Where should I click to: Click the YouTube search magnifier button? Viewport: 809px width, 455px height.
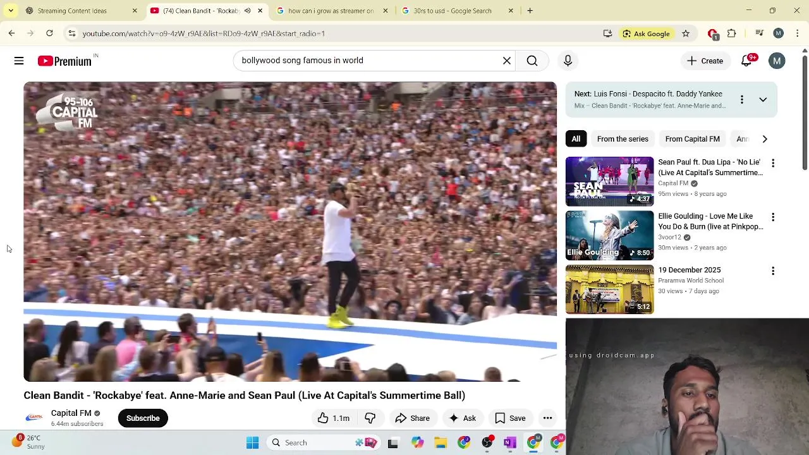532,61
